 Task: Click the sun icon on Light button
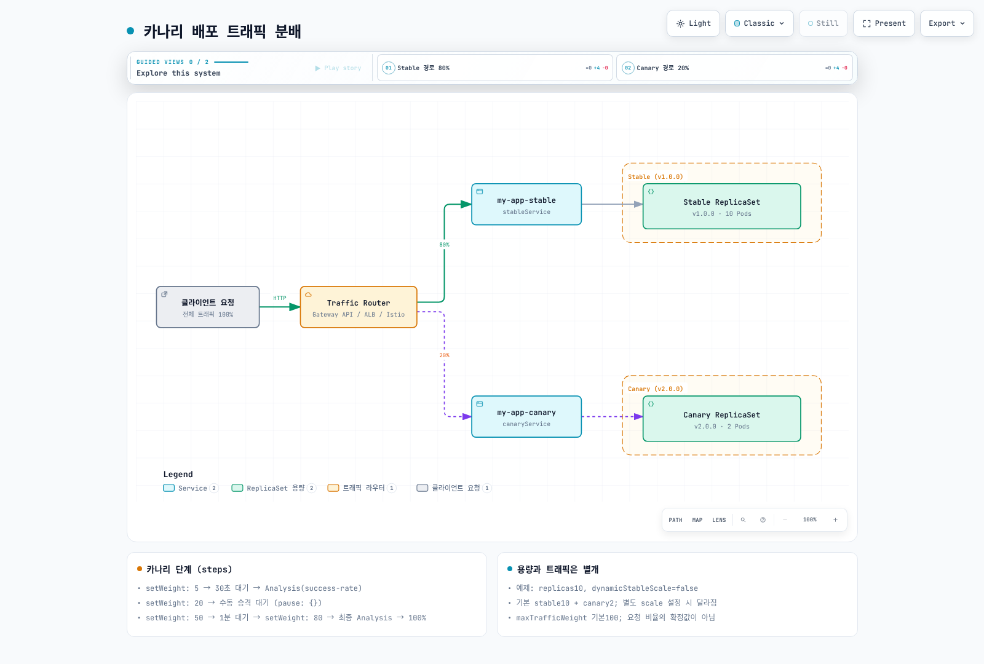point(680,23)
